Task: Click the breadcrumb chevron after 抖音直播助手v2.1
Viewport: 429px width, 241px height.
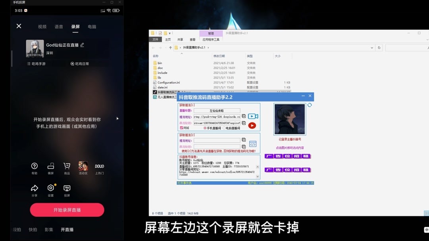Action: 208,48
